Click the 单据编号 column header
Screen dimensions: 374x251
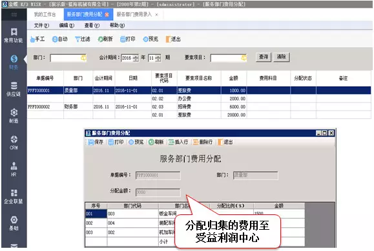point(45,79)
